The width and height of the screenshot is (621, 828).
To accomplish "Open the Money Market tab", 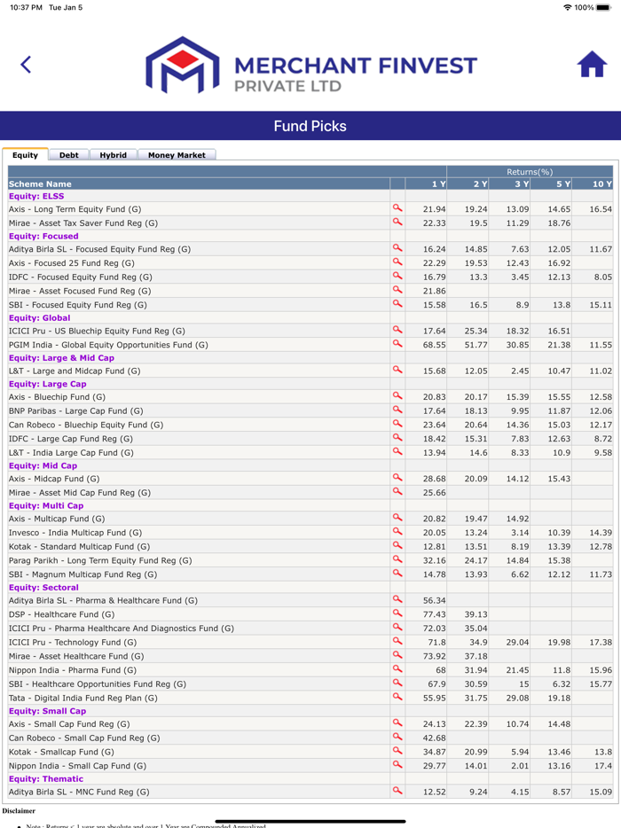I will point(177,155).
